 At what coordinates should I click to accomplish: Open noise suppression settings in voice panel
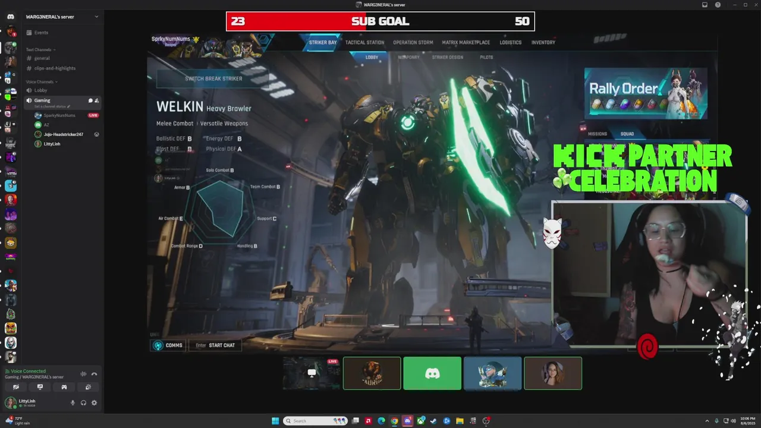point(83,374)
